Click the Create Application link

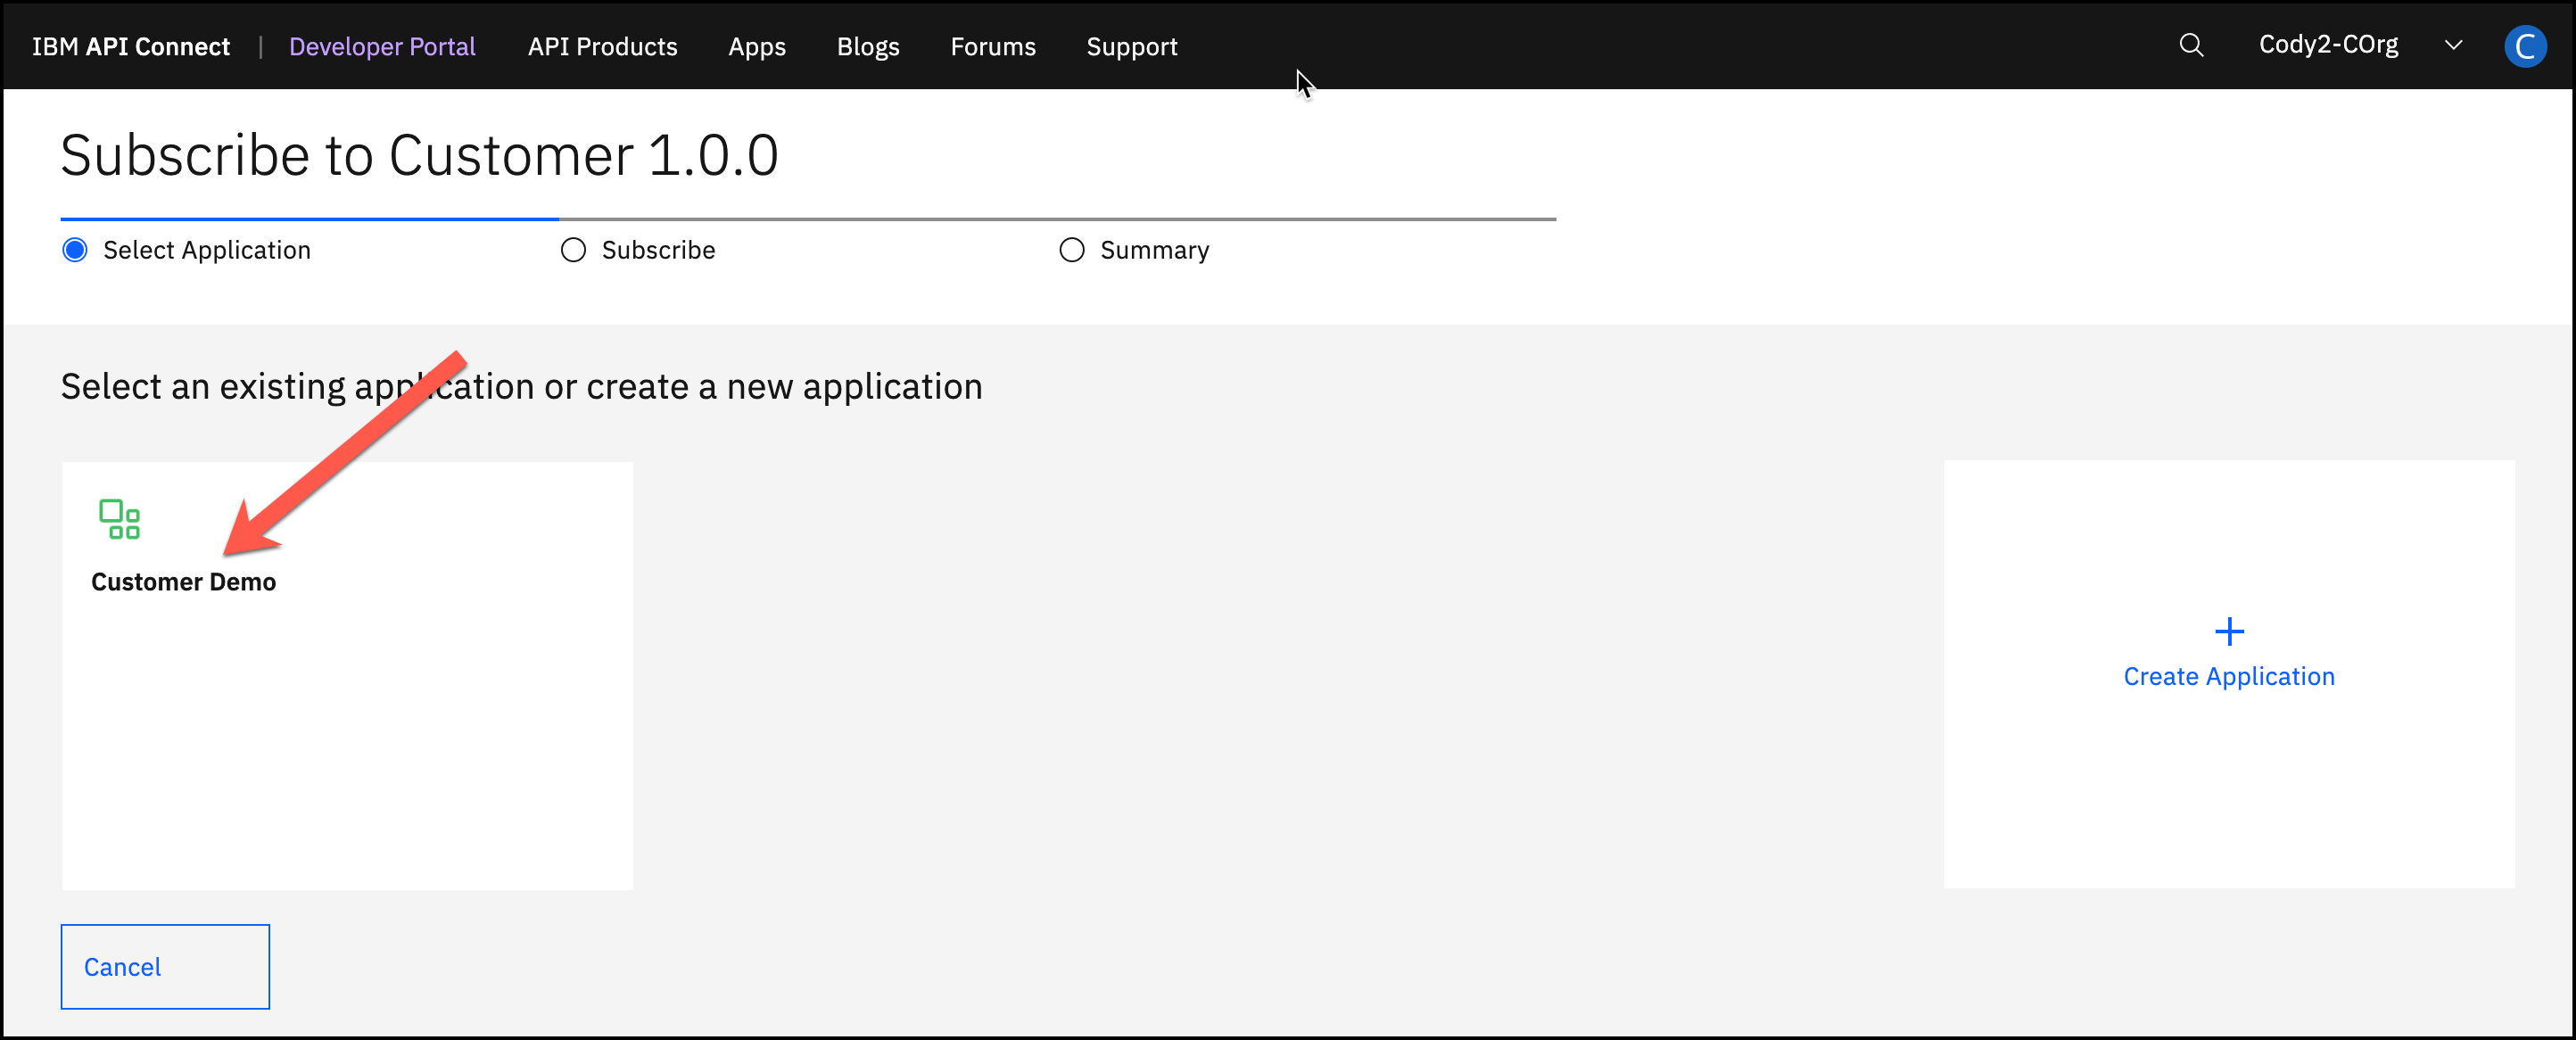pos(2228,677)
